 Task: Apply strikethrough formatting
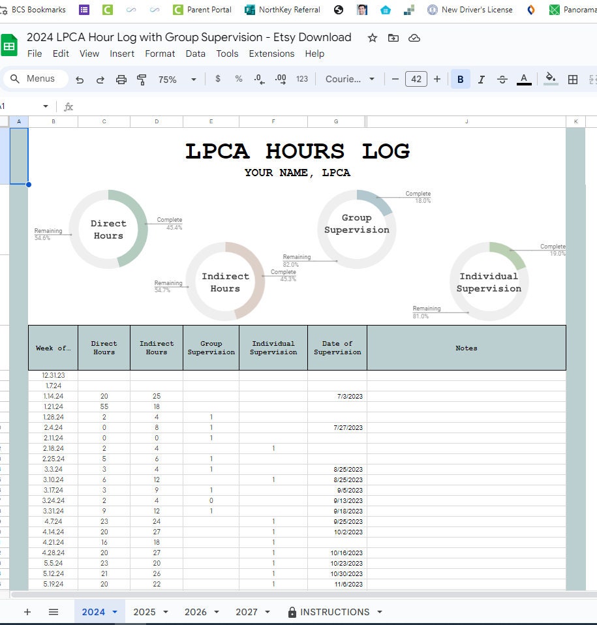click(502, 78)
